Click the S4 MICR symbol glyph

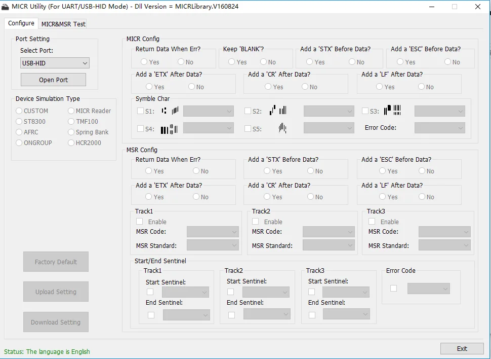click(170, 129)
